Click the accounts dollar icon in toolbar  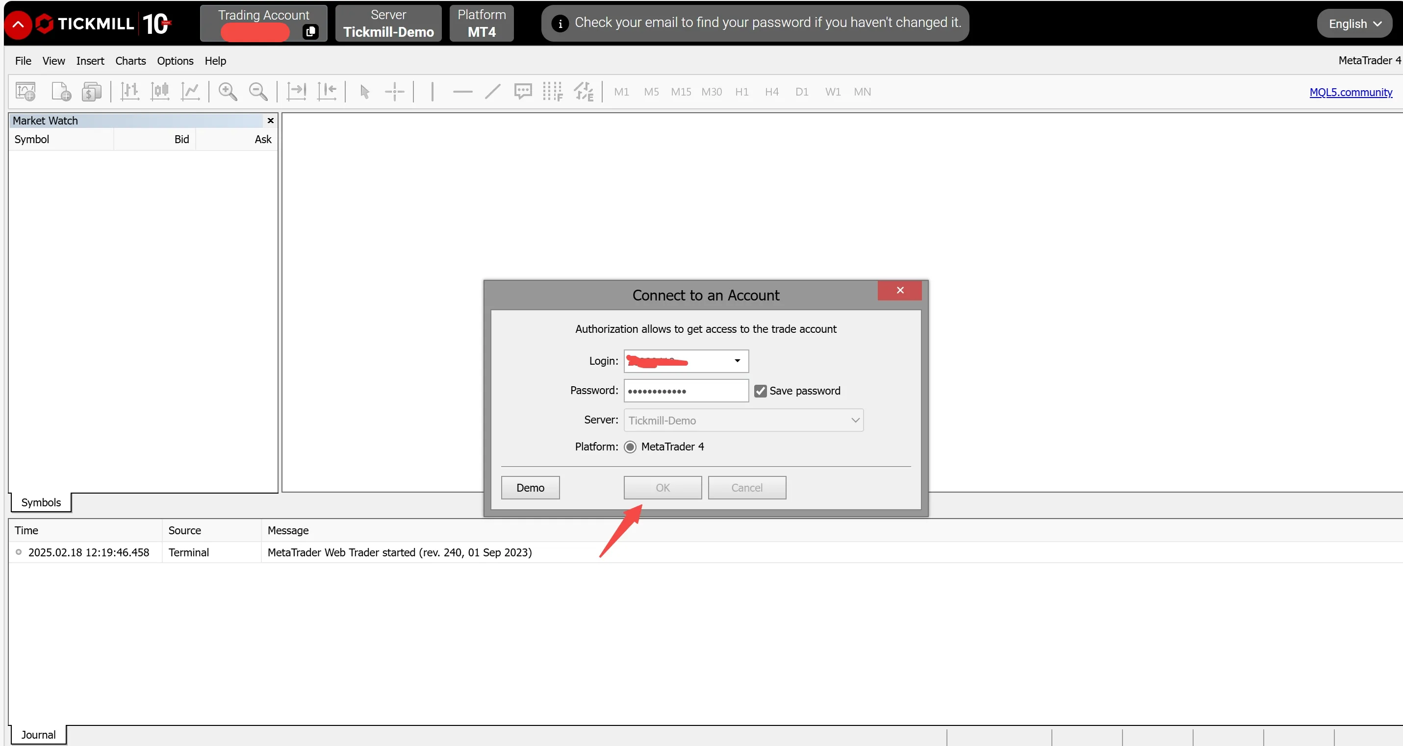(92, 92)
